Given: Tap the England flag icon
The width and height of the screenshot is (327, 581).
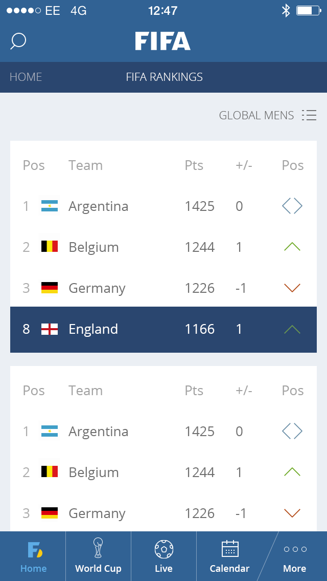Looking at the screenshot, I should coord(50,329).
